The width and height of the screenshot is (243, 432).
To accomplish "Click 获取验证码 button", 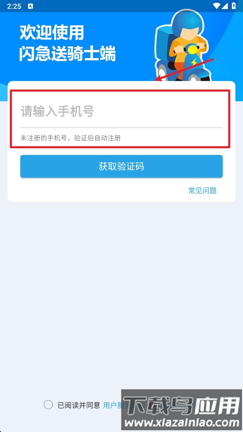I will pos(122,166).
